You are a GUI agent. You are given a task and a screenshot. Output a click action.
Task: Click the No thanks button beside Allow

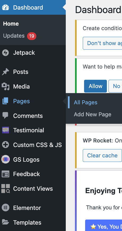115,86
